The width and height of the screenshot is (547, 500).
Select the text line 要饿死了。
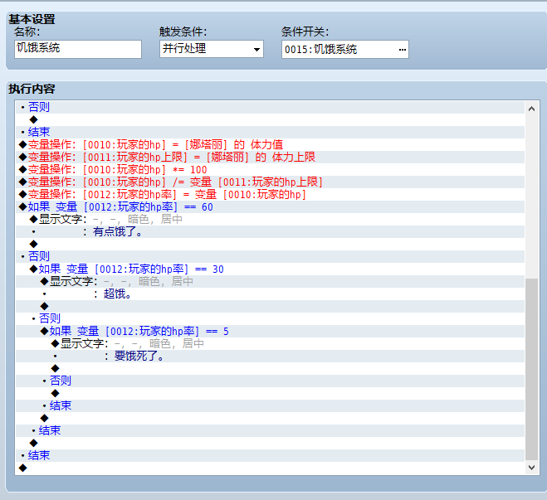[270, 356]
